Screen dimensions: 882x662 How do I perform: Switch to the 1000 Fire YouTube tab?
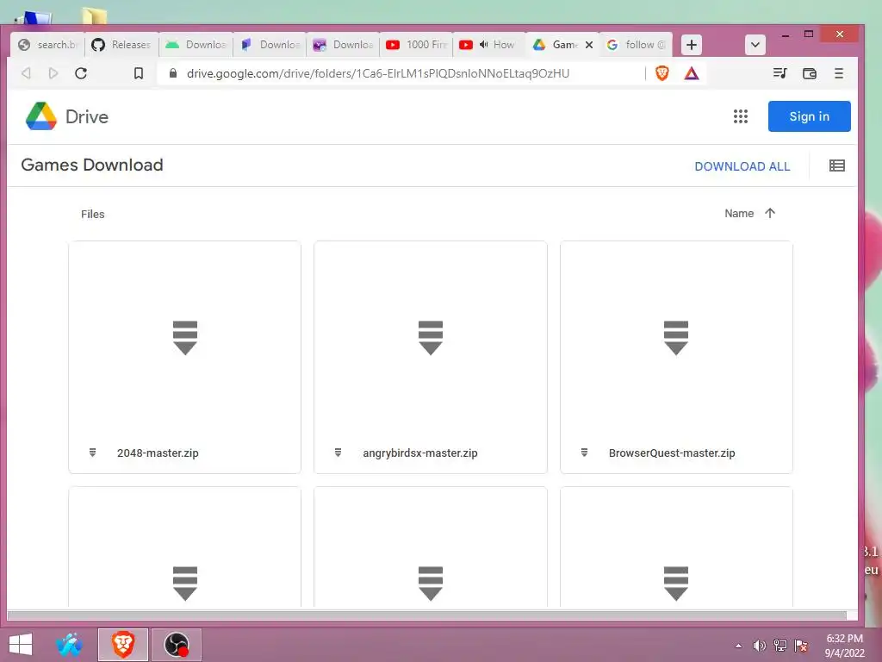pos(416,45)
